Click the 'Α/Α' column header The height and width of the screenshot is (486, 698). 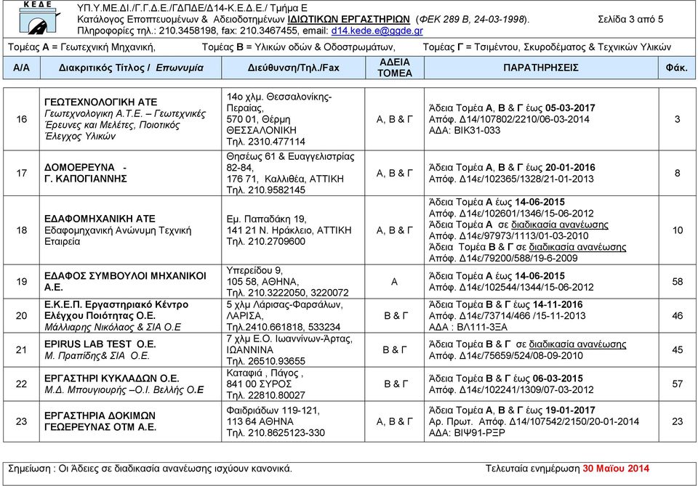pos(21,68)
